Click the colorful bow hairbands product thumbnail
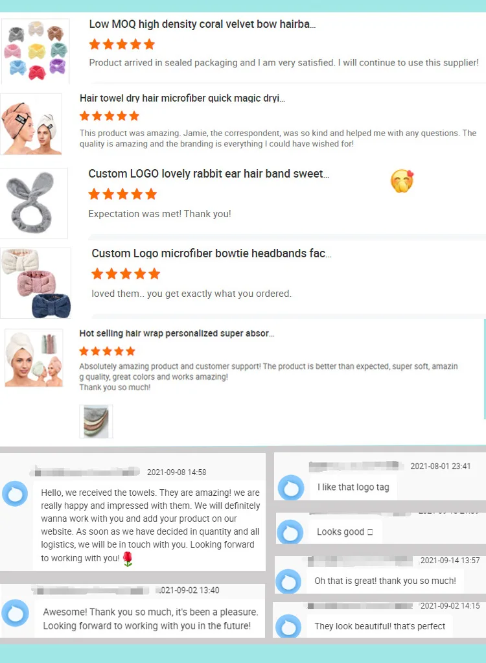Viewport: 486px width, 663px height. pyautogui.click(x=36, y=51)
